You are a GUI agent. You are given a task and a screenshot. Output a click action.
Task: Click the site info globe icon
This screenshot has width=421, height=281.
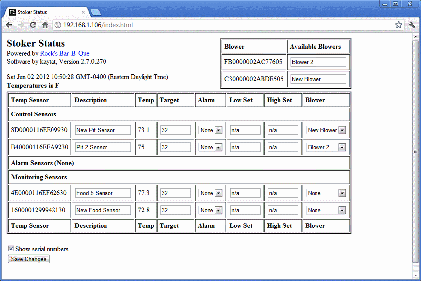point(58,25)
